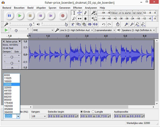Click the project rate dropdown arrow
Viewport: 160px width, 127px height.
[x=18, y=116]
